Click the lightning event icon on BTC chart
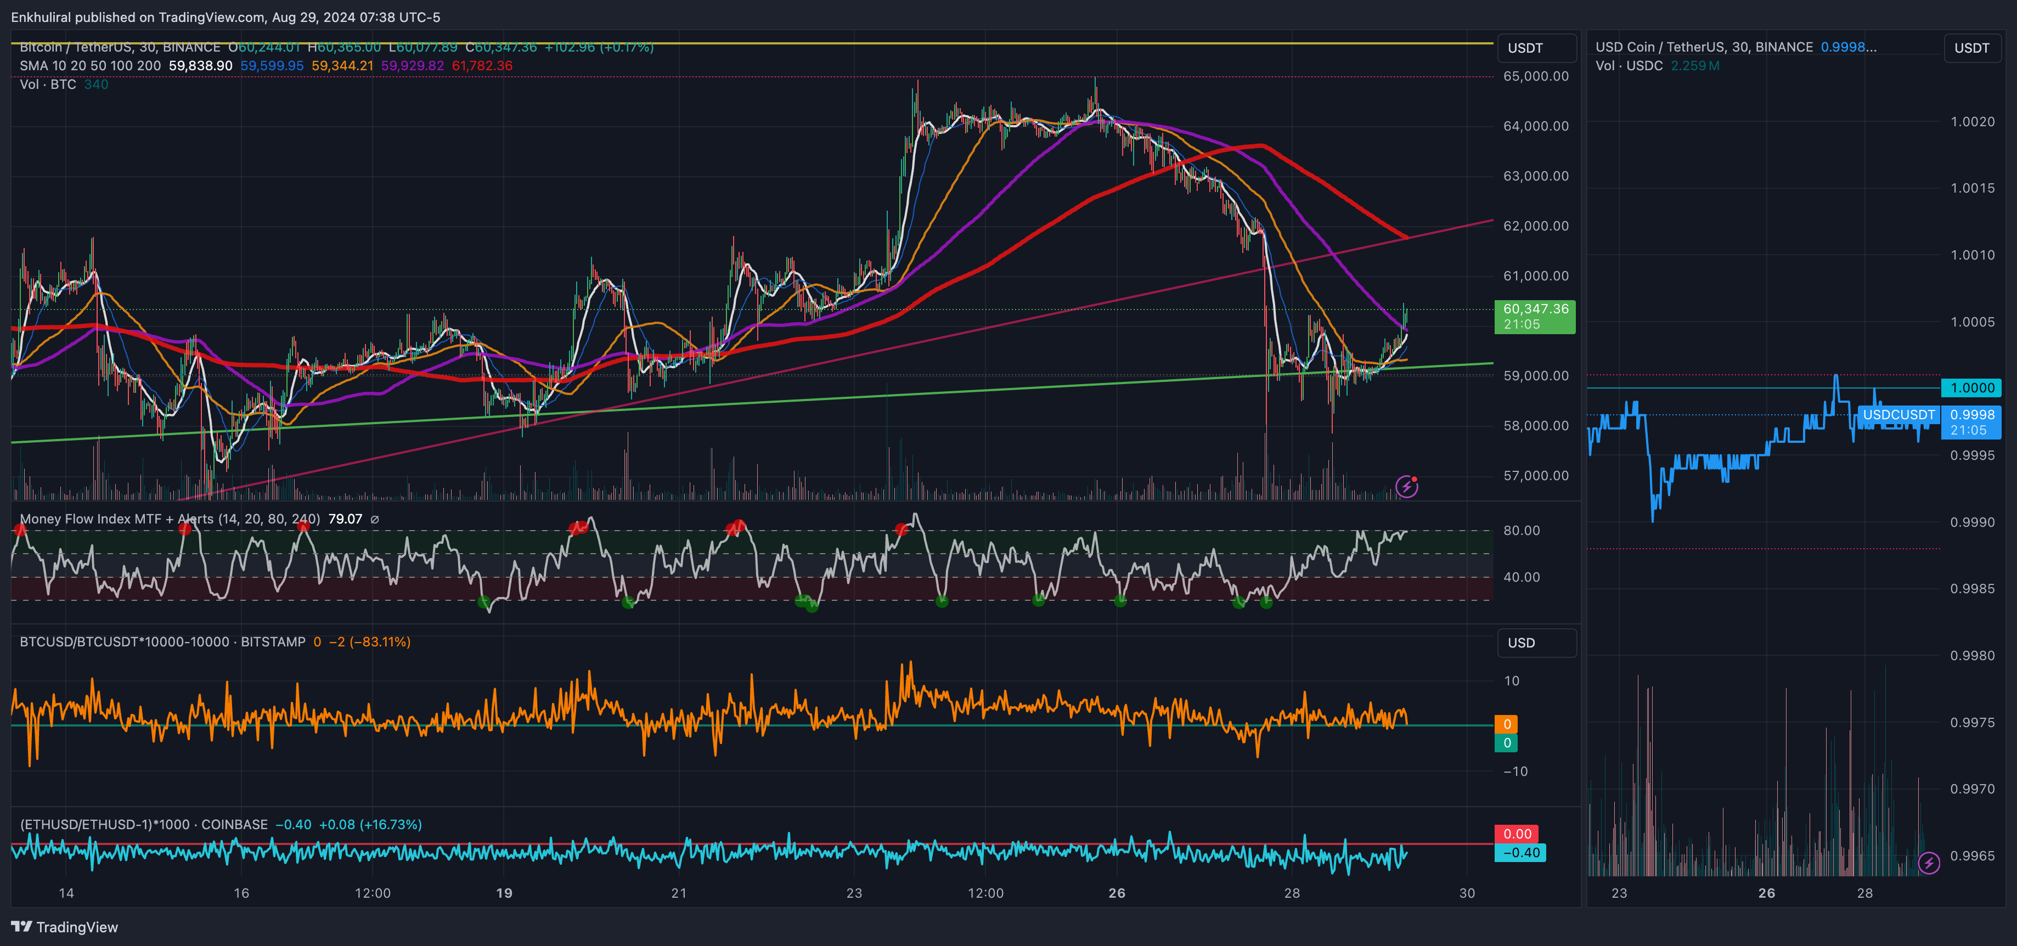The width and height of the screenshot is (2017, 946). [1406, 486]
